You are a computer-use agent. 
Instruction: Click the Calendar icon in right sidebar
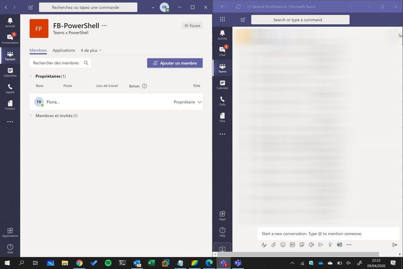(222, 84)
